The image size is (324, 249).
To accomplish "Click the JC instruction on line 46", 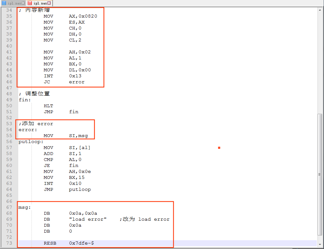I will (x=47, y=82).
